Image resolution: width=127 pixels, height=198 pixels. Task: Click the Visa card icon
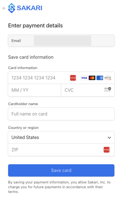[x=84, y=78]
